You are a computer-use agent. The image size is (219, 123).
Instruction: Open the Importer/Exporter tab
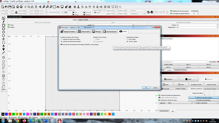tap(110, 31)
